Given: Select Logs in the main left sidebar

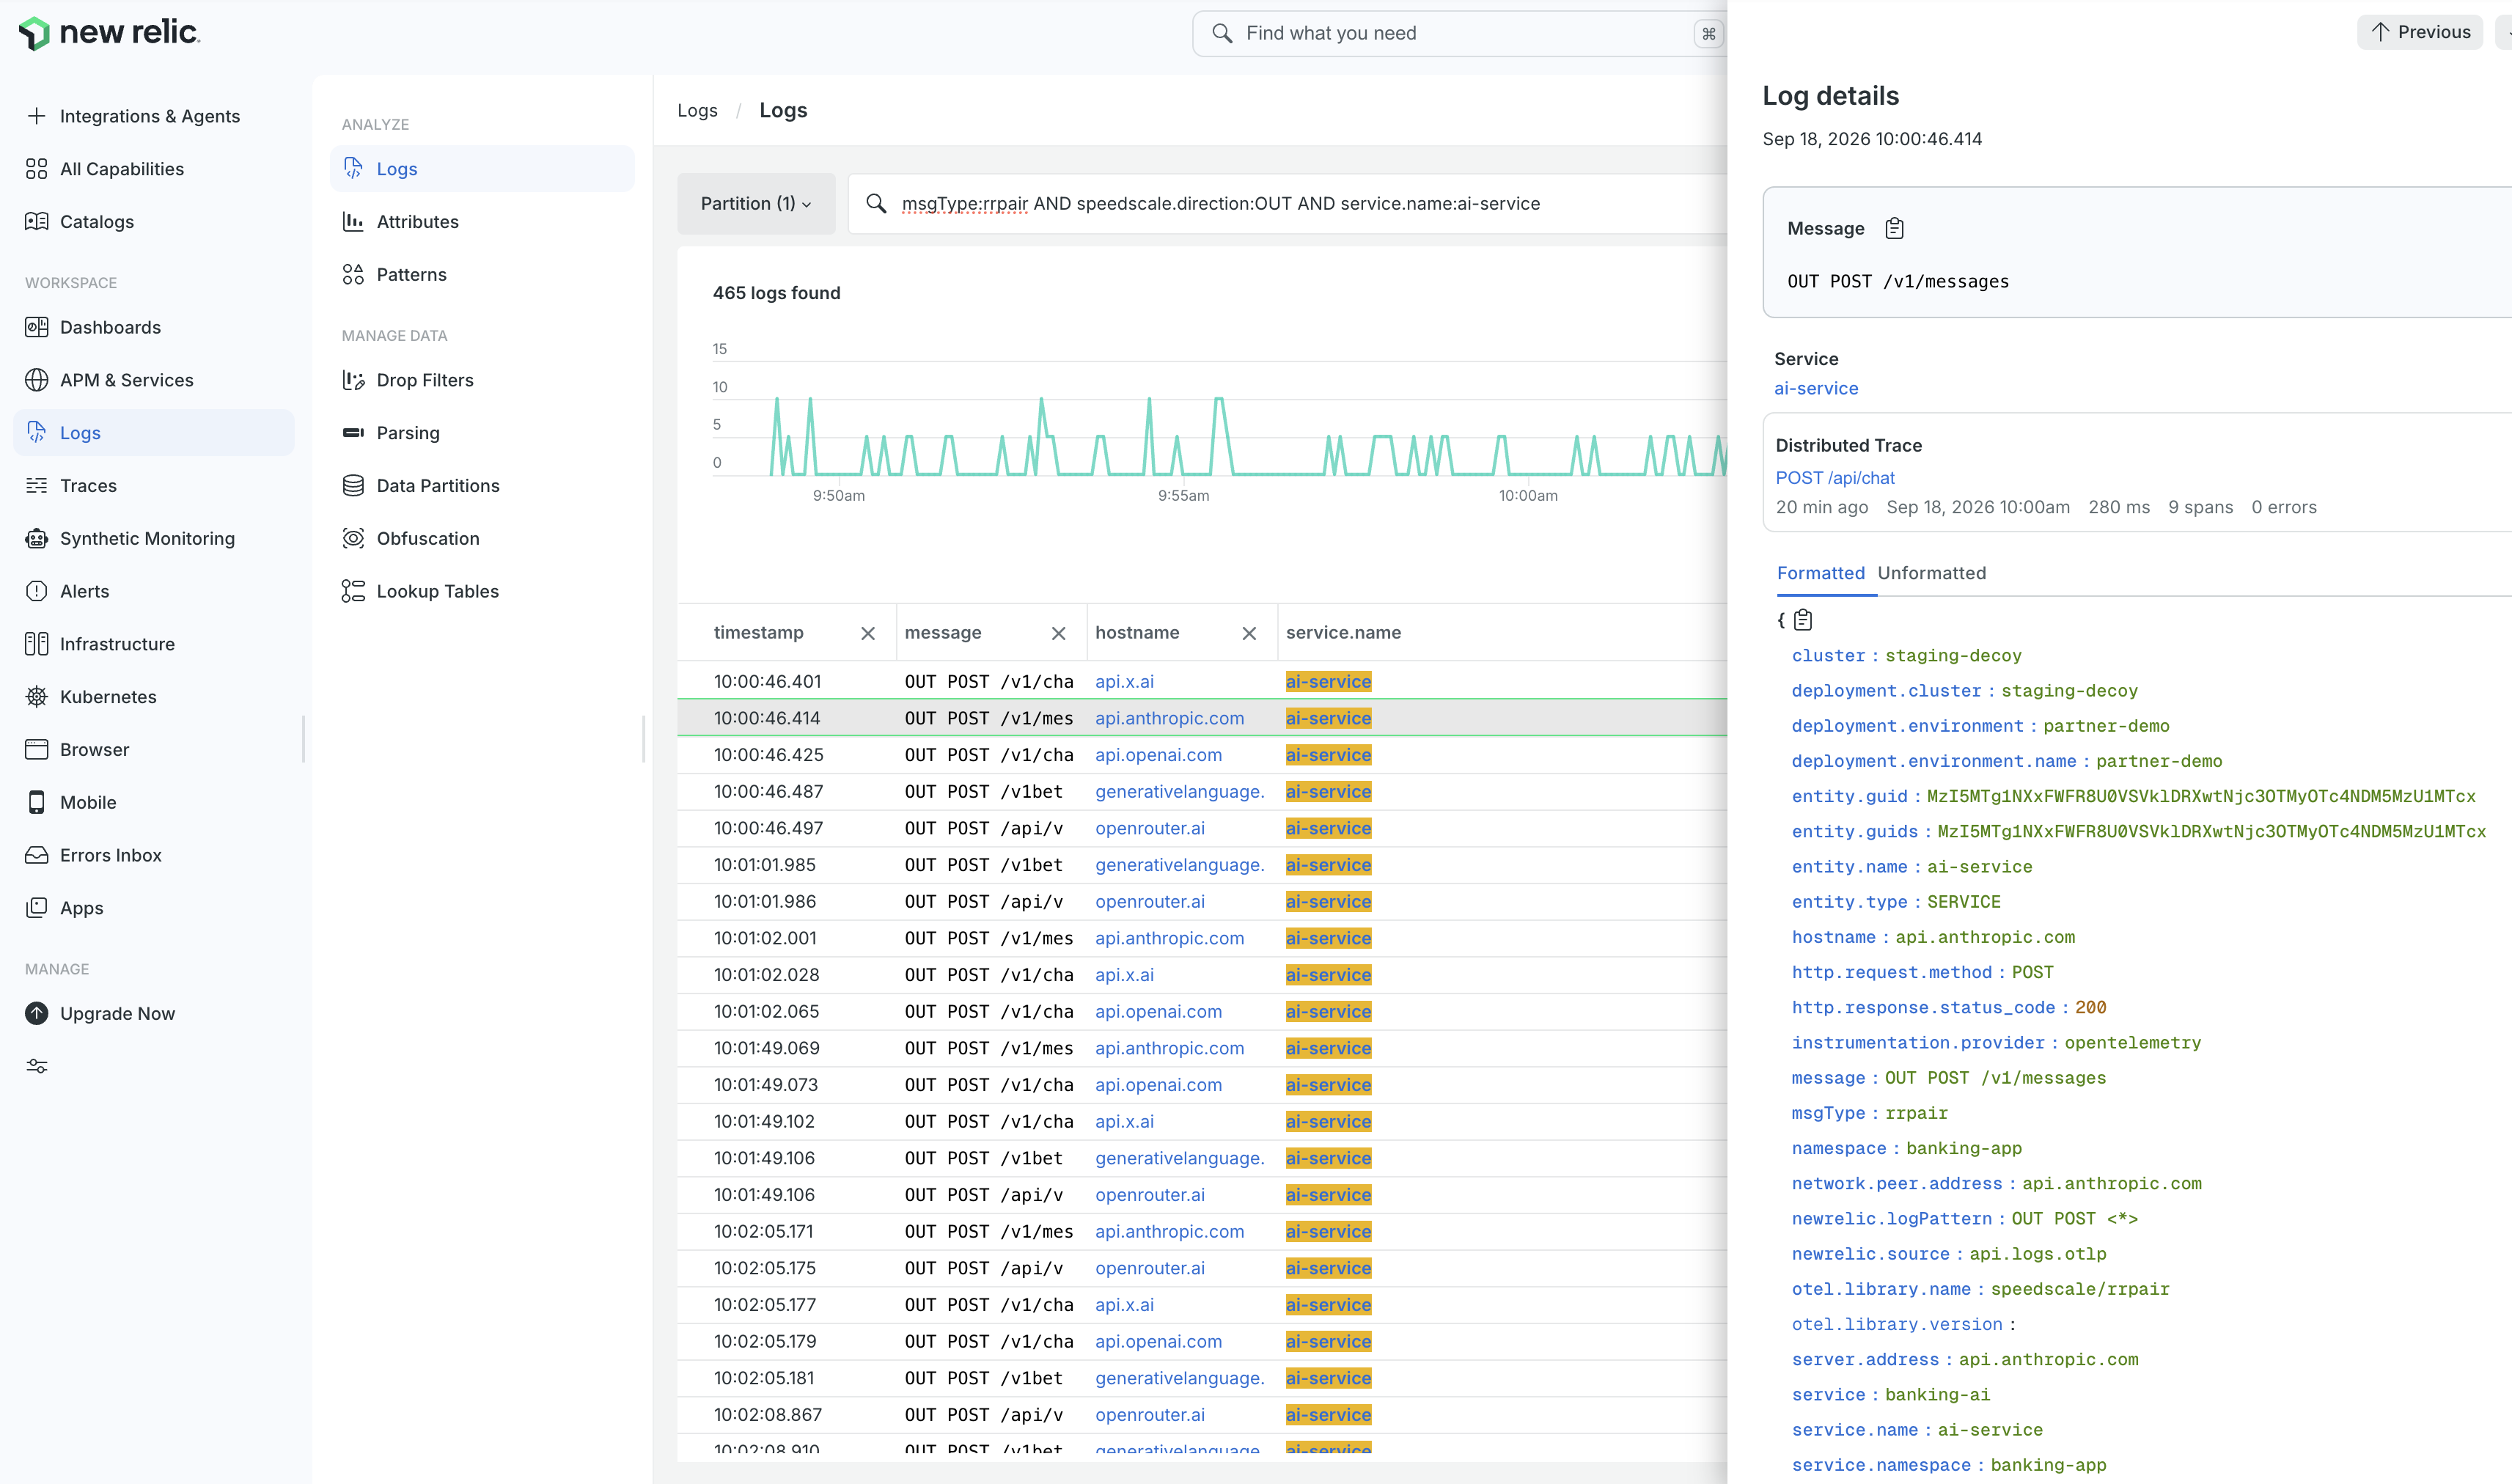Looking at the screenshot, I should [x=153, y=433].
